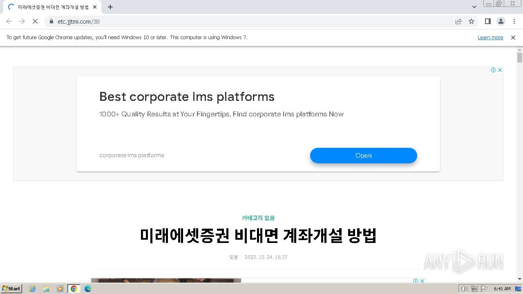Launch Internet Explorer from taskbar
The image size is (523, 294).
32,289
